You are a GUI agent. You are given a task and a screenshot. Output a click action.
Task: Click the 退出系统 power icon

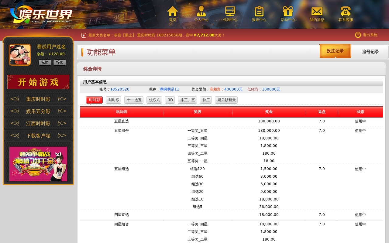click(x=358, y=35)
